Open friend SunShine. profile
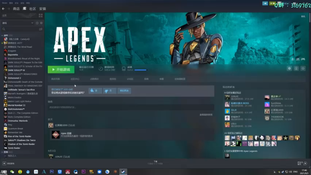This screenshot has width=311, height=175. pyautogui.click(x=276, y=103)
